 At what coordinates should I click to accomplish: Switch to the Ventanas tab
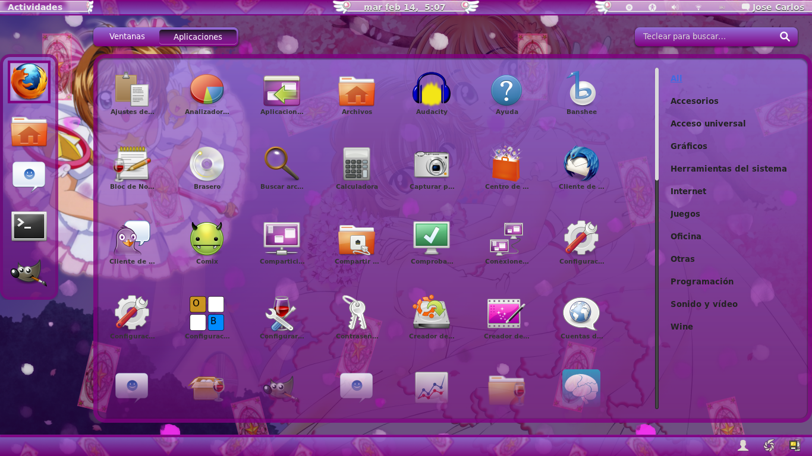pos(127,36)
